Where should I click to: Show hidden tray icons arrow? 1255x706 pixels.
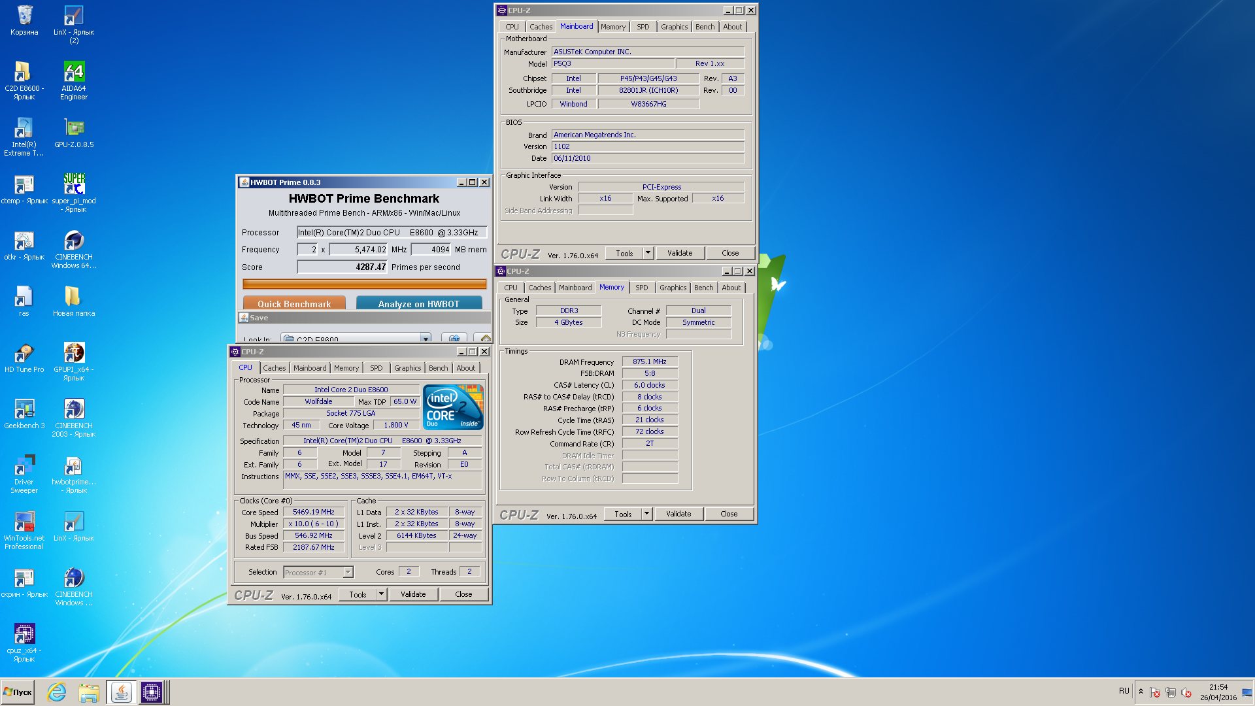pos(1141,692)
